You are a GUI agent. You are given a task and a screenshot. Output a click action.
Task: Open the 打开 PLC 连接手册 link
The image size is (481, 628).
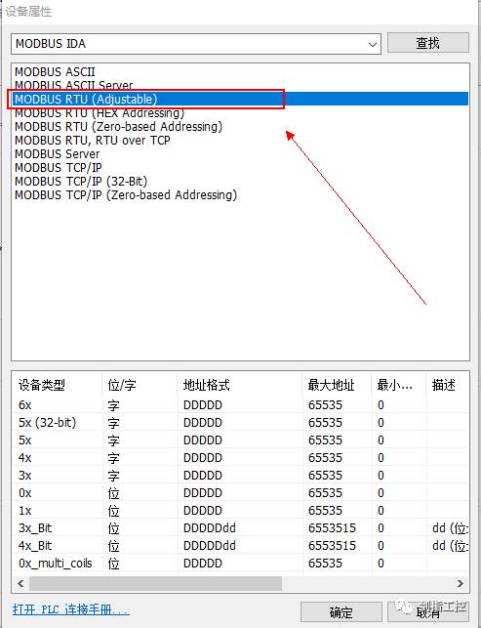pyautogui.click(x=71, y=609)
